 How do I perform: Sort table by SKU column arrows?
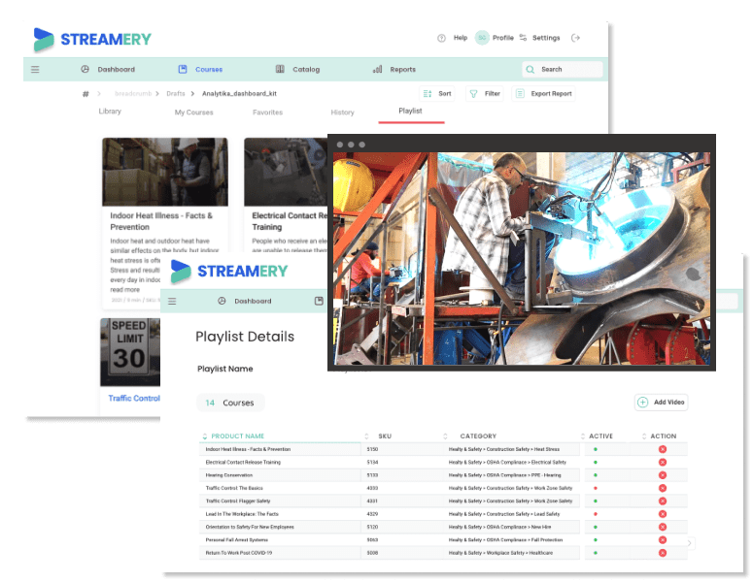click(366, 436)
